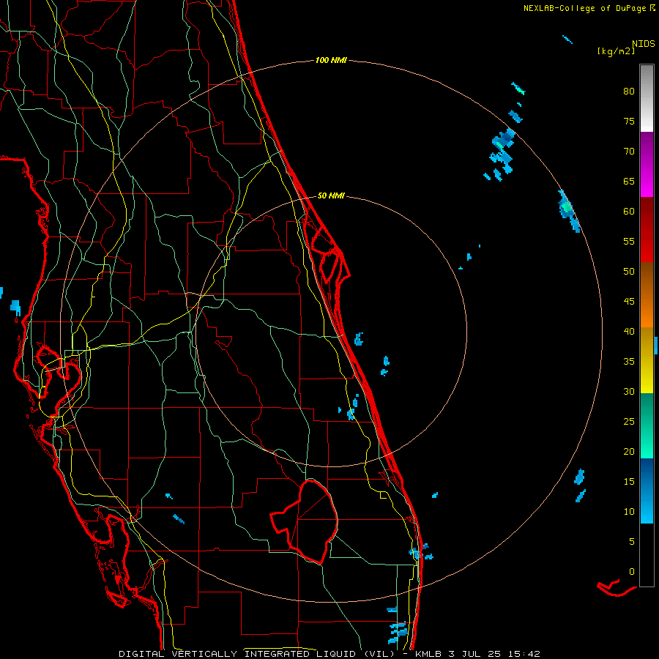Click the "NEXLAB-College of DuPage" label
This screenshot has width=659, height=659.
[583, 8]
